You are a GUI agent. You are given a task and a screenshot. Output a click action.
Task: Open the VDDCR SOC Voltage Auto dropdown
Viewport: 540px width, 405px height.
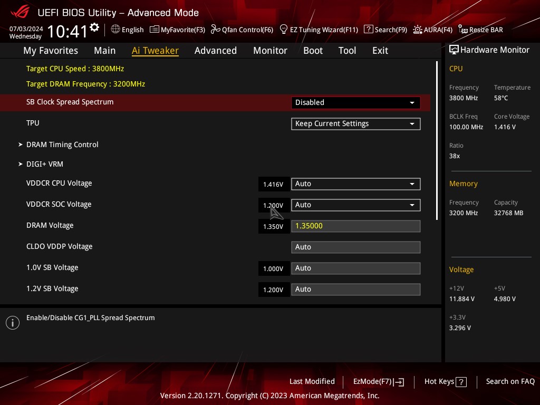(356, 205)
